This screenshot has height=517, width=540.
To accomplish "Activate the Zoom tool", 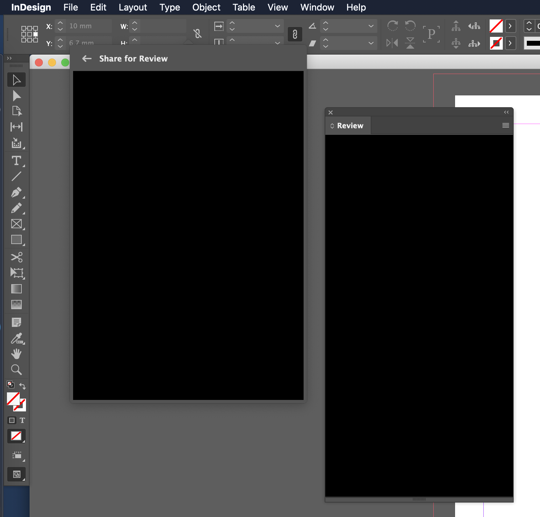I will click(x=16, y=370).
